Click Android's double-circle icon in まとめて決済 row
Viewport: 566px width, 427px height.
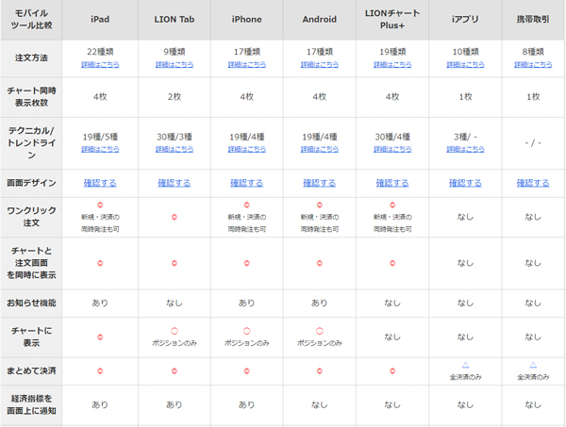[x=319, y=370]
